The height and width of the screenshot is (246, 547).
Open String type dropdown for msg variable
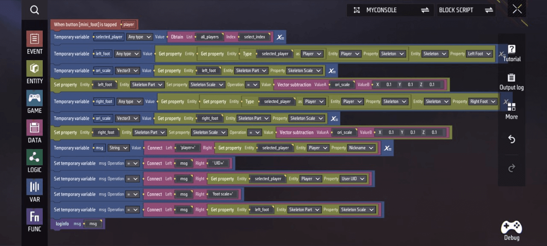[118, 148]
